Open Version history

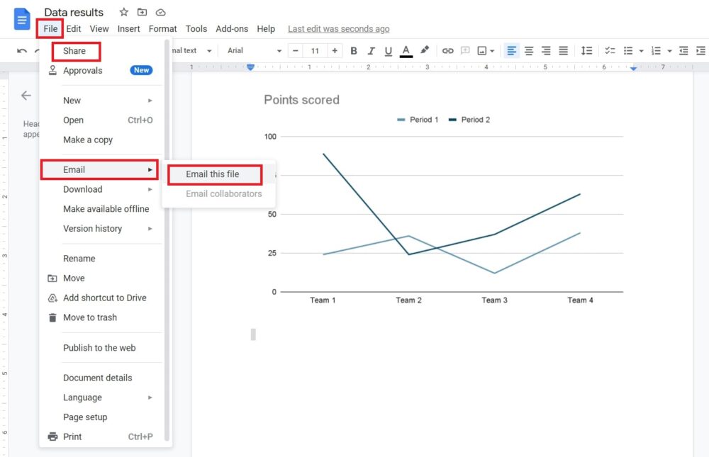(92, 228)
